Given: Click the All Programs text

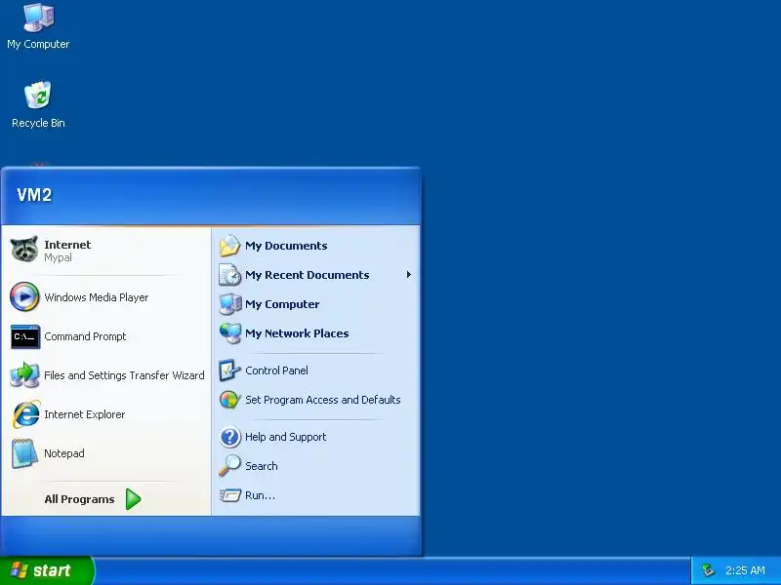Looking at the screenshot, I should tap(79, 499).
